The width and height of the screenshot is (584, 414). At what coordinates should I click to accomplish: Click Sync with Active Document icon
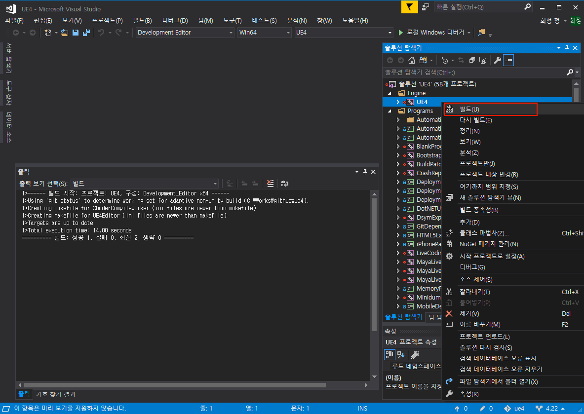(x=461, y=60)
